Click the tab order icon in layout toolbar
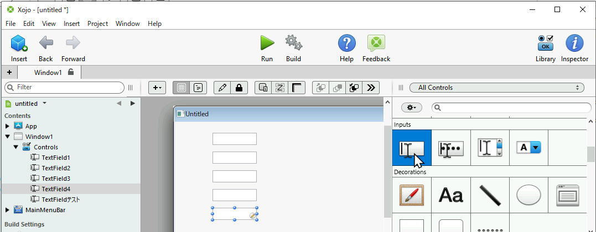This screenshot has height=232, width=596. (x=263, y=88)
